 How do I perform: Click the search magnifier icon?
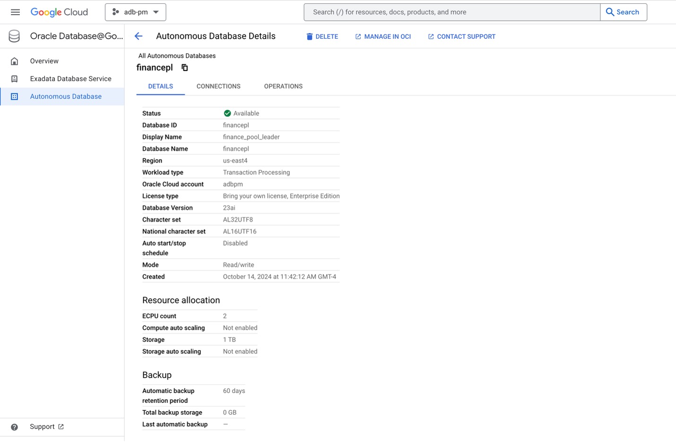pos(610,12)
